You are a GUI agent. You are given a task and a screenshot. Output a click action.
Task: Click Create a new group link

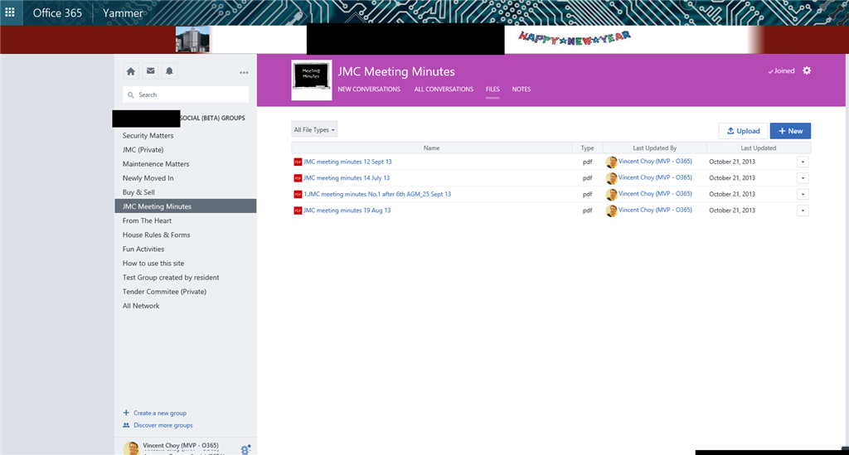tap(160, 413)
